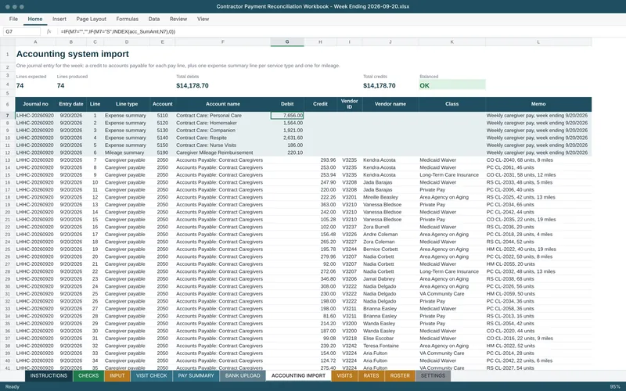
Task: Select the ACCOUNTING IMPORT sheet tab
Action: pos(298,376)
